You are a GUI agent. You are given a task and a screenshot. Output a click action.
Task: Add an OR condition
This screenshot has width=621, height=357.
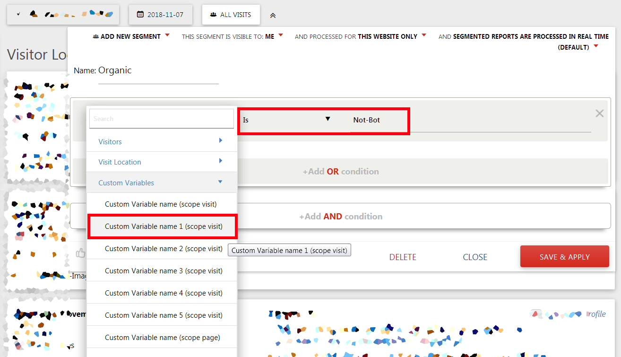tap(340, 172)
